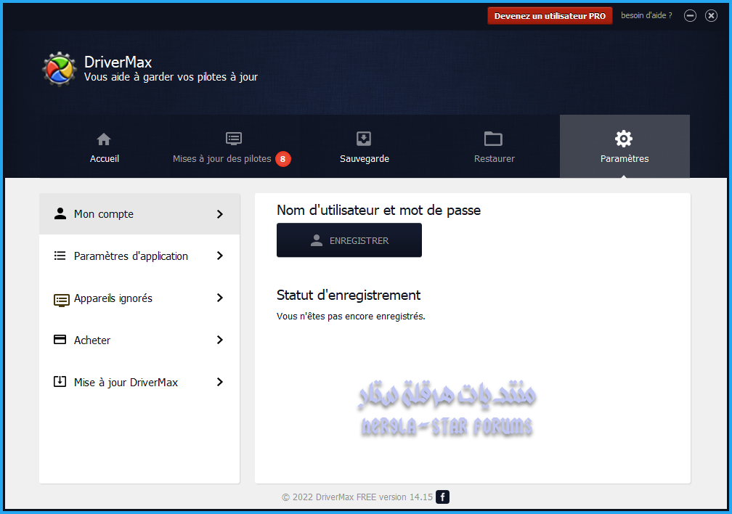Click 'Nom d'utilisateur et mot de passe' heading
The height and width of the screenshot is (514, 732).
378,210
